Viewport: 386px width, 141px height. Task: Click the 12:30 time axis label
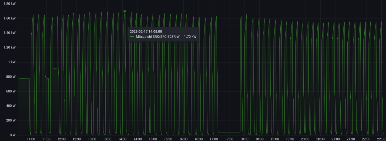77,139
